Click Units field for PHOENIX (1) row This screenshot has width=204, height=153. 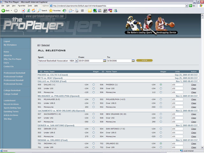point(177,84)
